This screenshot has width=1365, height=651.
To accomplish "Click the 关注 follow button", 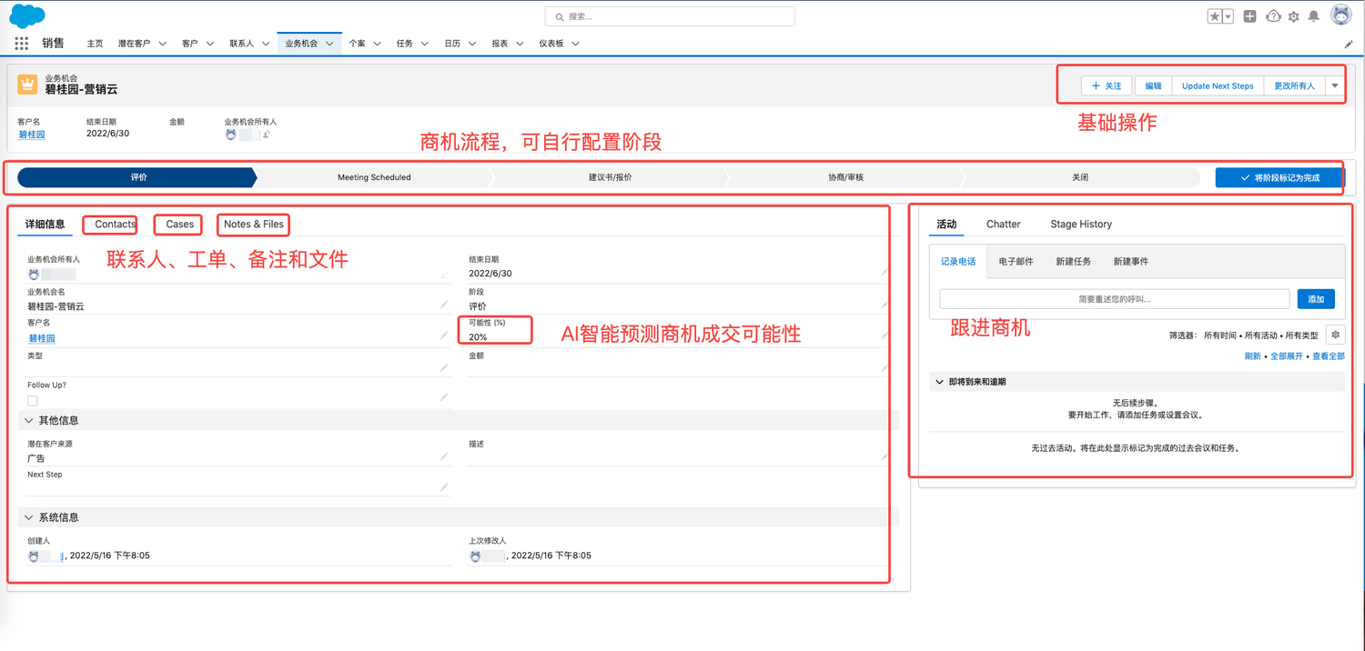I will pos(1107,85).
